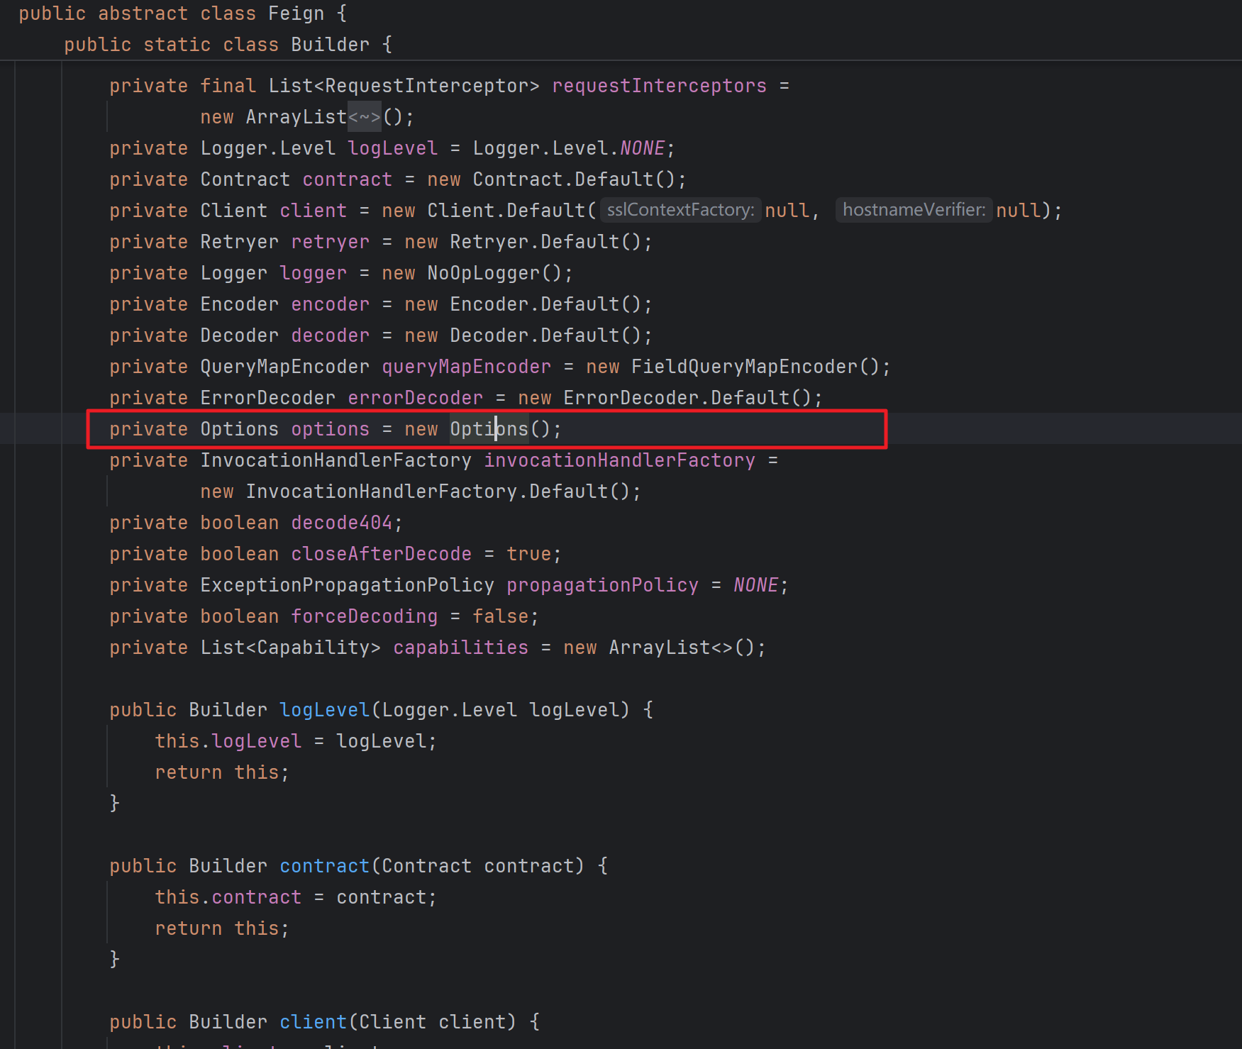Screen dimensions: 1242x1049
Task: Click Decoder.Default() constructor call
Action: tap(546, 335)
